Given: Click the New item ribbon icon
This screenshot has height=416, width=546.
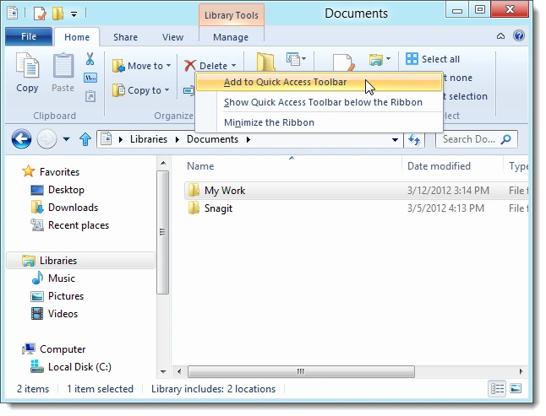Looking at the screenshot, I should coord(293,58).
